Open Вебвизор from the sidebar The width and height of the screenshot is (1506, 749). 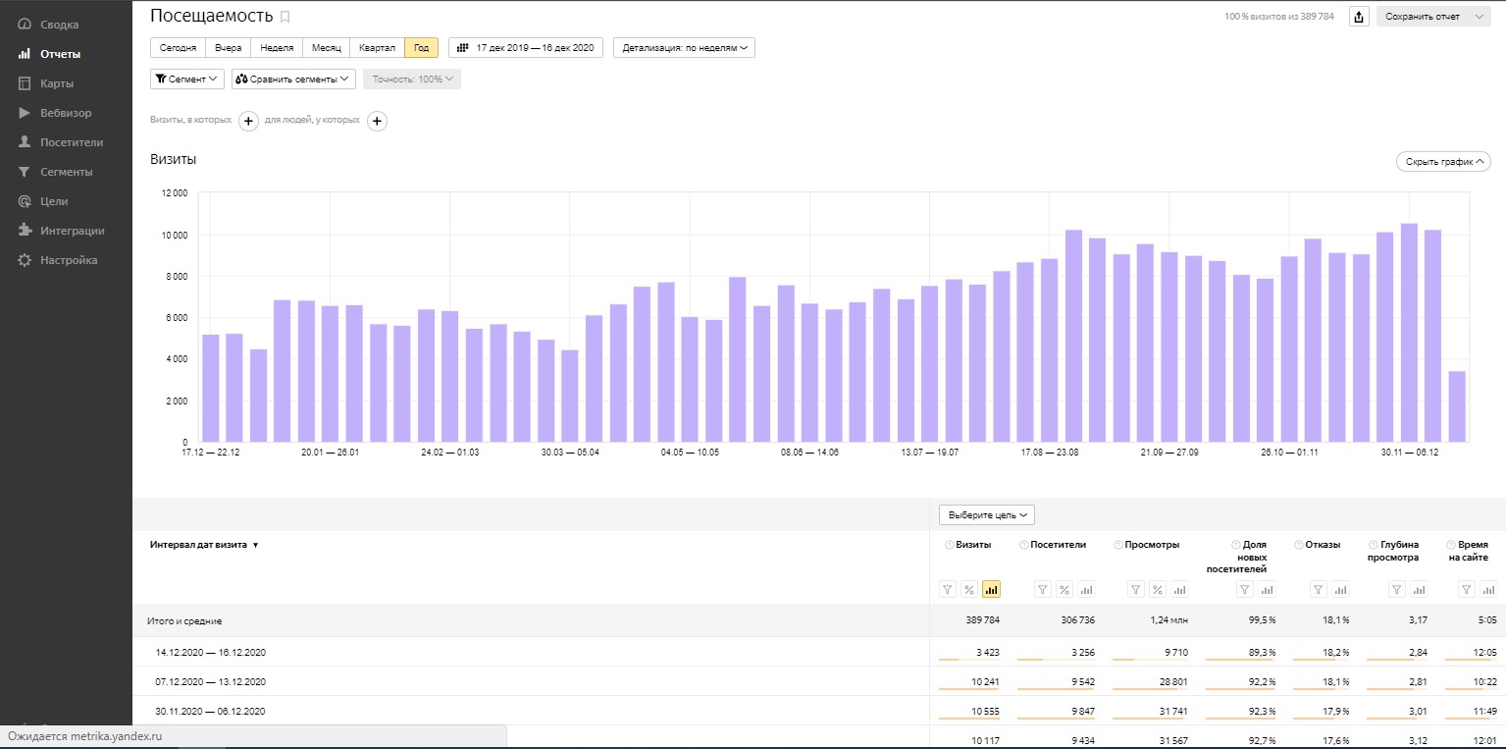pyautogui.click(x=66, y=113)
